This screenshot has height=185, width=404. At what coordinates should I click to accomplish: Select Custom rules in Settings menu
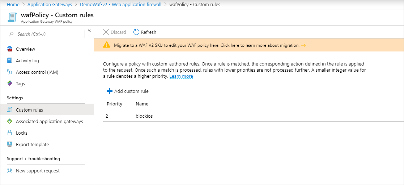[x=29, y=110]
